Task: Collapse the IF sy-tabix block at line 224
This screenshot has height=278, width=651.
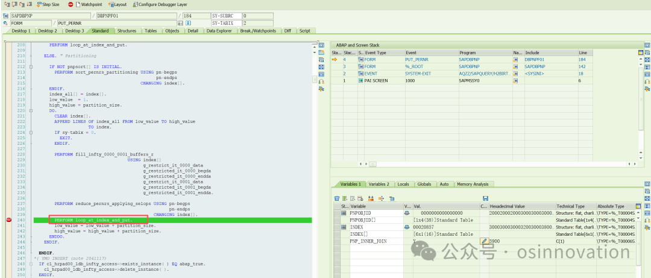Action: 31,133
